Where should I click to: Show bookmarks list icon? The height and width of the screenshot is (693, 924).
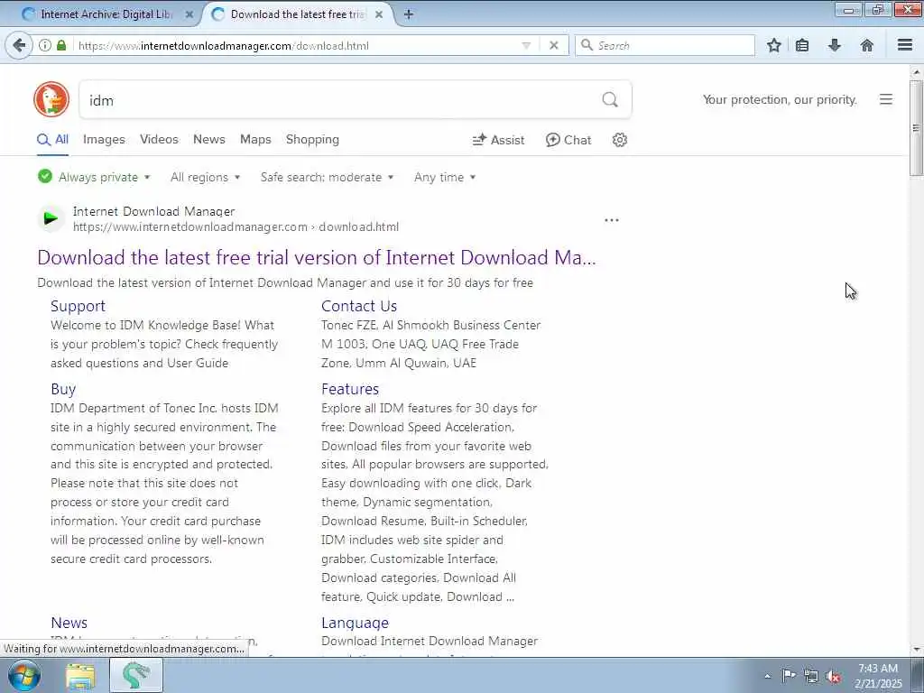802,45
